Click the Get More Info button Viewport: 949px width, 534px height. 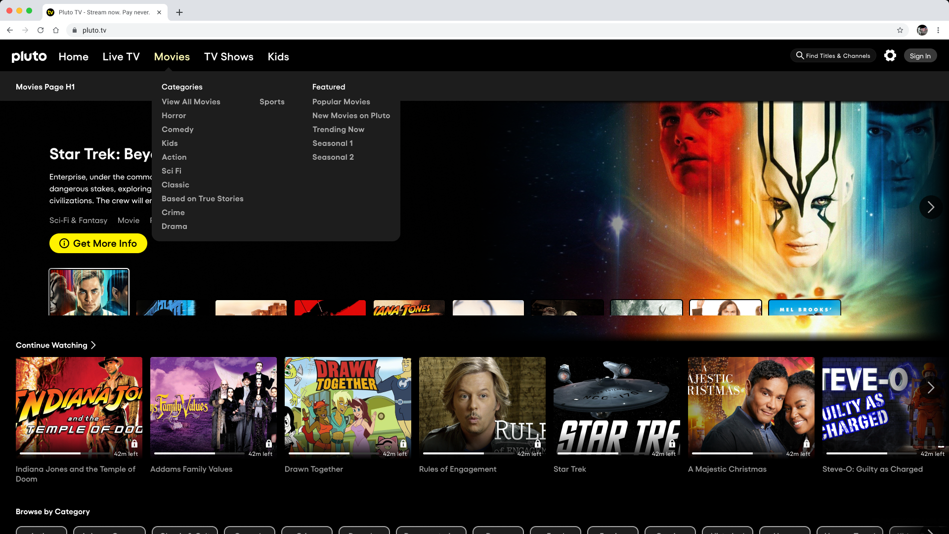(98, 243)
